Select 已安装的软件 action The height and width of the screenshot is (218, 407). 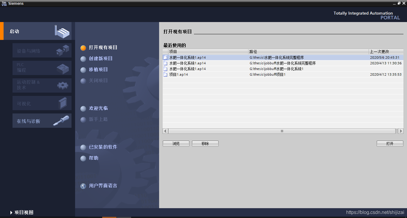click(99, 147)
